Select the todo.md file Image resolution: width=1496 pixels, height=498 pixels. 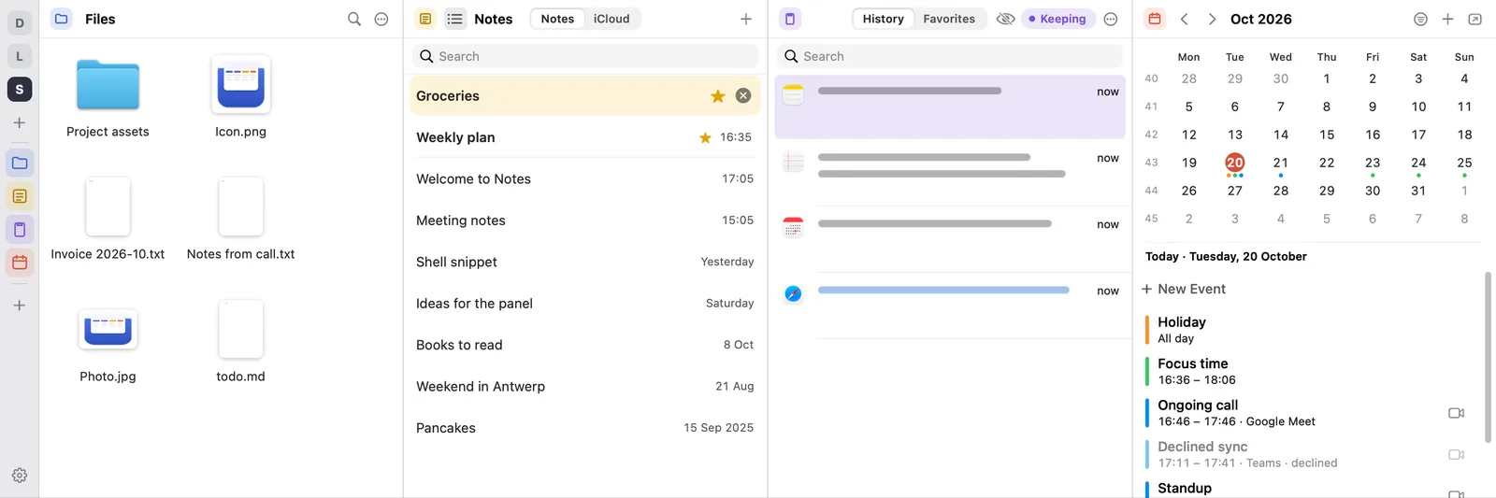coord(240,342)
